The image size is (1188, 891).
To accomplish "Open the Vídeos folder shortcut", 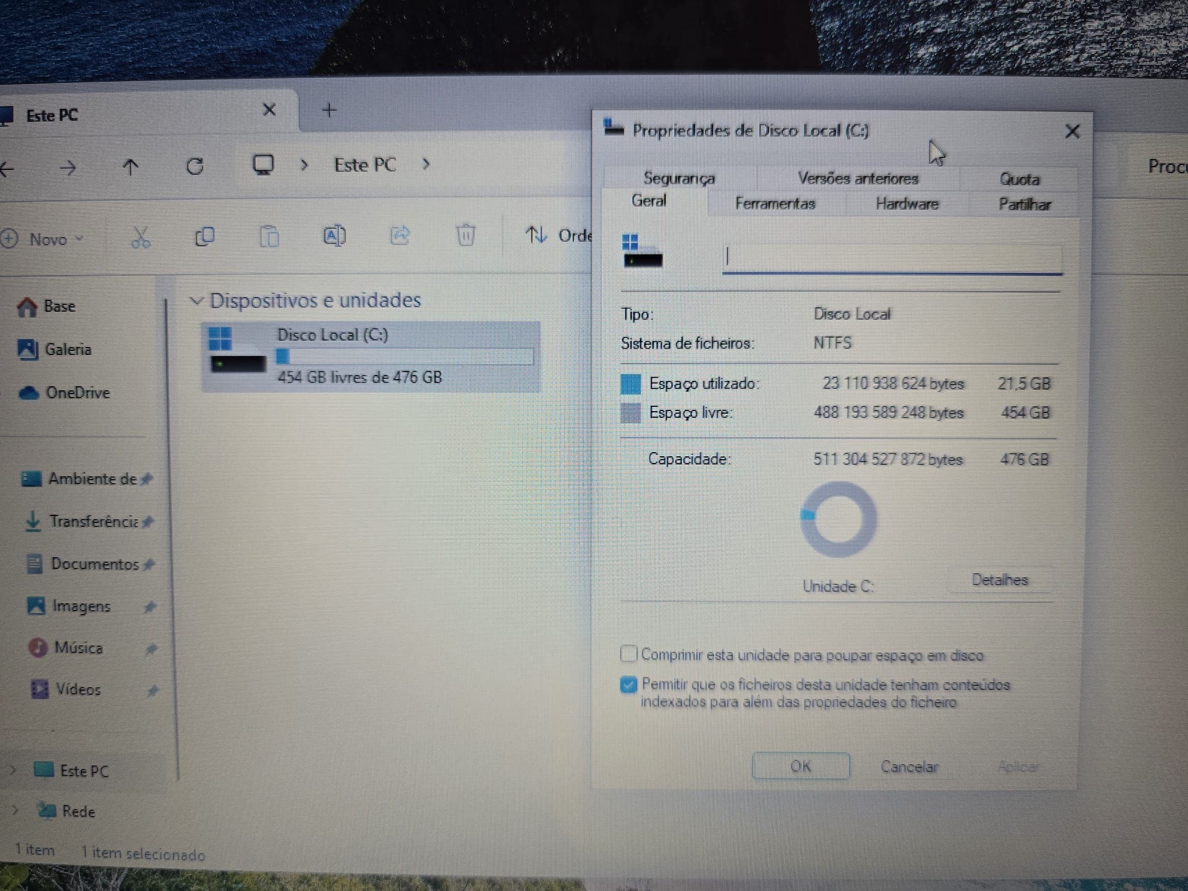I will pos(94,690).
